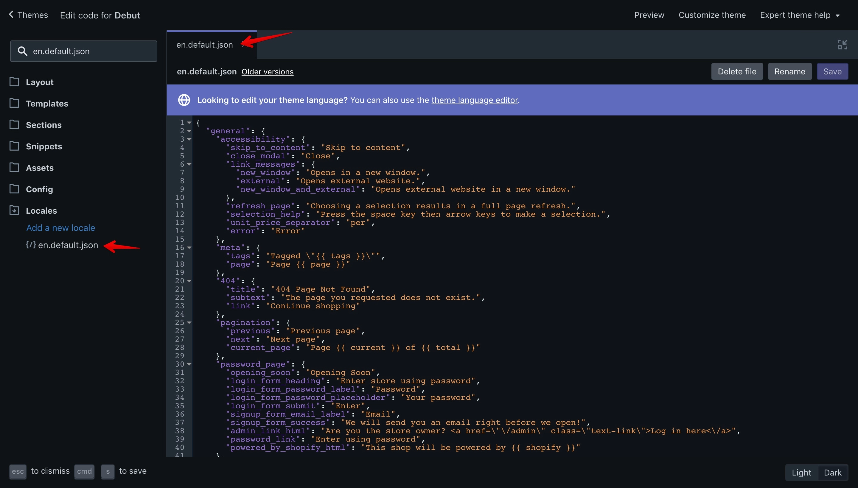The image size is (858, 488).
Task: Click the Templates folder icon
Action: (14, 103)
